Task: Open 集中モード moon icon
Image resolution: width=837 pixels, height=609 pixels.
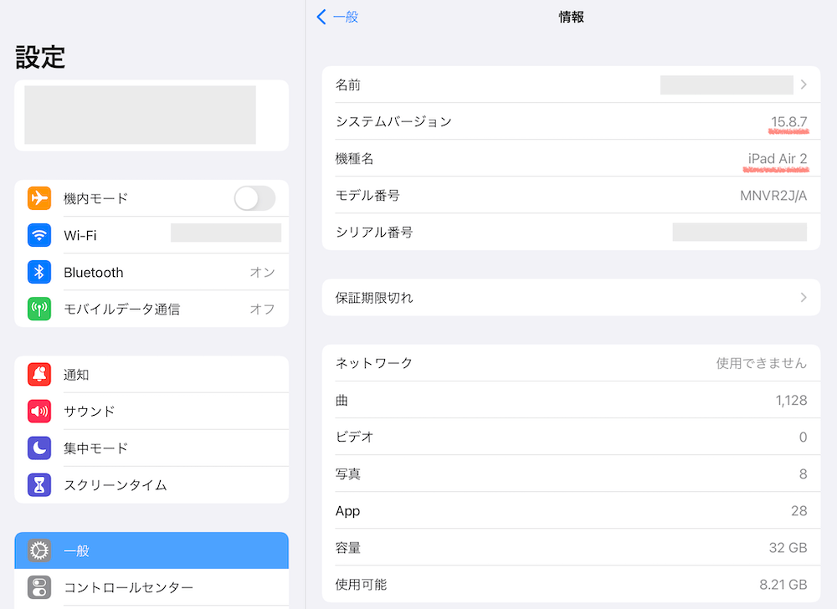Action: click(x=39, y=448)
